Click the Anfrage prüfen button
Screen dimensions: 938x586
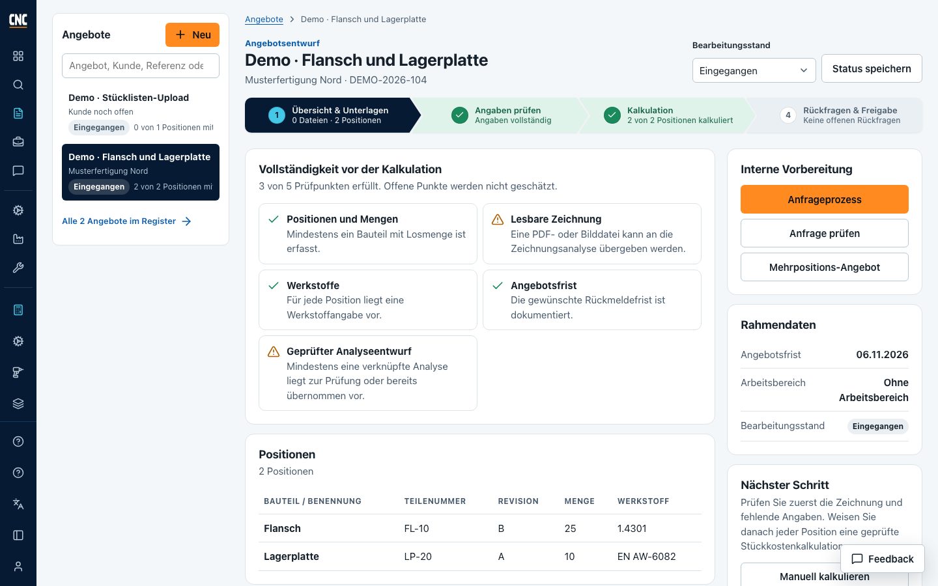[x=824, y=233]
